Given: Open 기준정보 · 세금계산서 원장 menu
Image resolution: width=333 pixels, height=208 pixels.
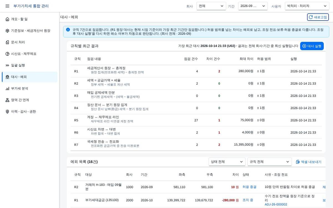Looking at the screenshot, I should pyautogui.click(x=30, y=31).
